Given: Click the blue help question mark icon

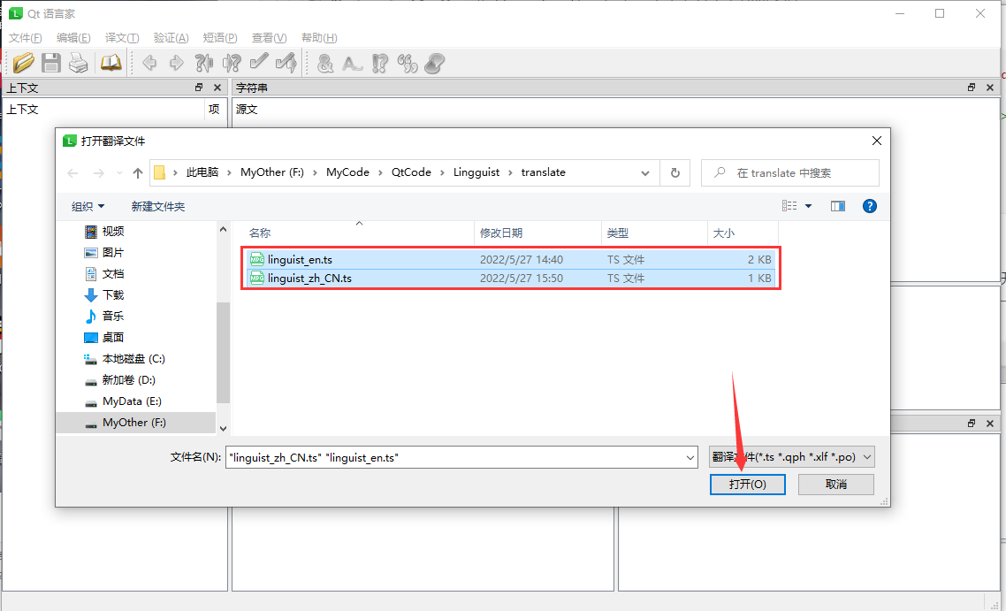Looking at the screenshot, I should [x=869, y=206].
